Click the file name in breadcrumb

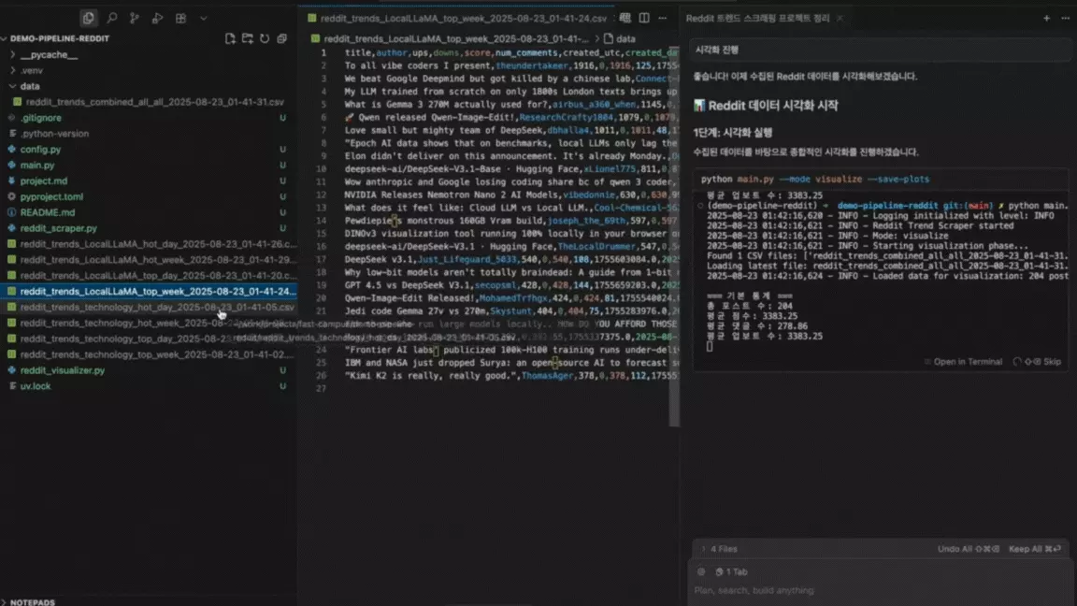456,38
